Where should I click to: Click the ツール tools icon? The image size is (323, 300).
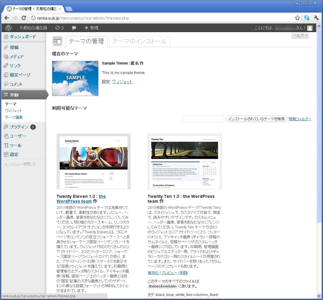coord(6,145)
